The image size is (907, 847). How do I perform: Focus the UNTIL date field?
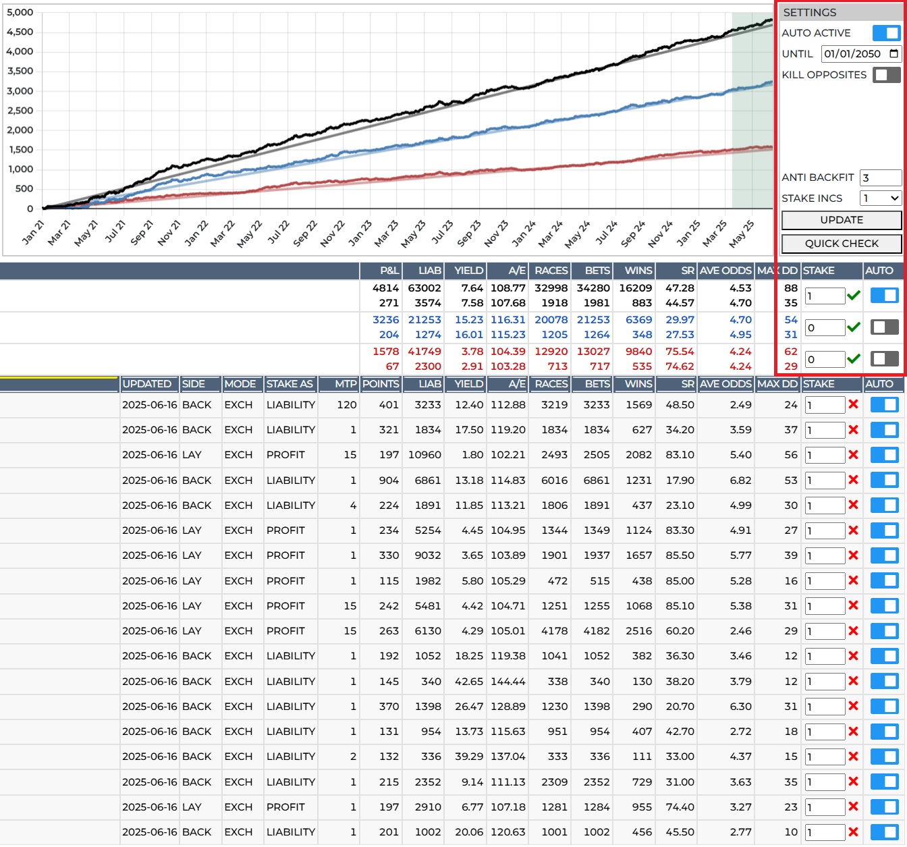[x=861, y=53]
